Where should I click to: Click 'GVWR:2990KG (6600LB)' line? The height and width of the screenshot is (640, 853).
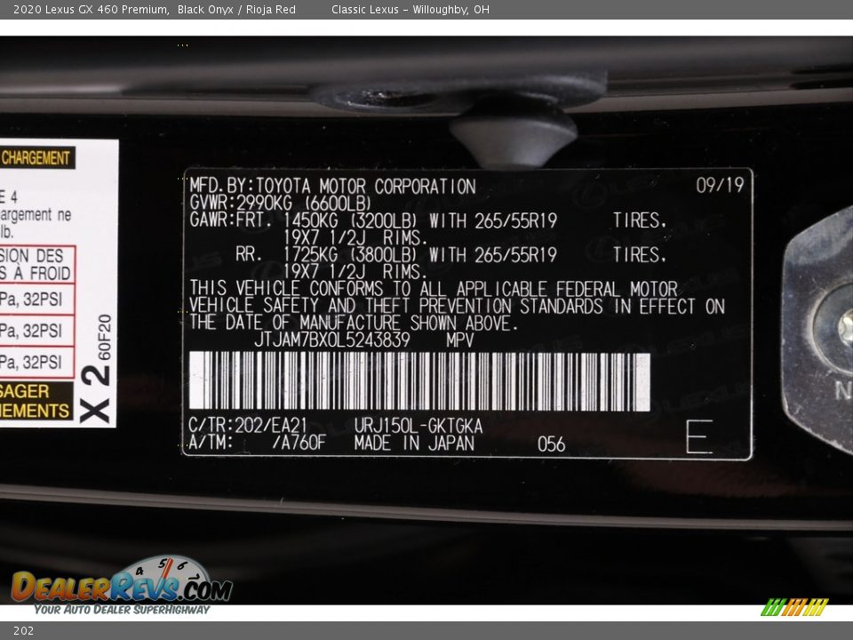[280, 204]
